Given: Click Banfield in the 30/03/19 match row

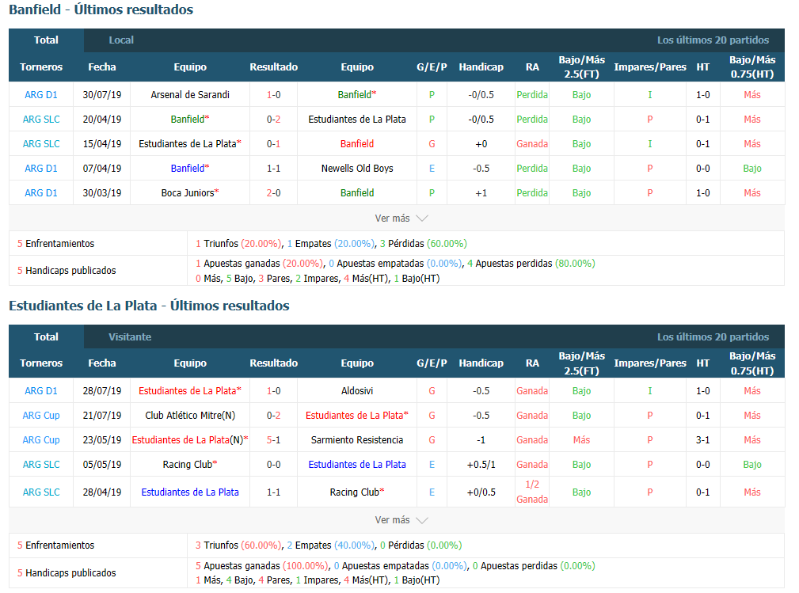Looking at the screenshot, I should point(357,192).
